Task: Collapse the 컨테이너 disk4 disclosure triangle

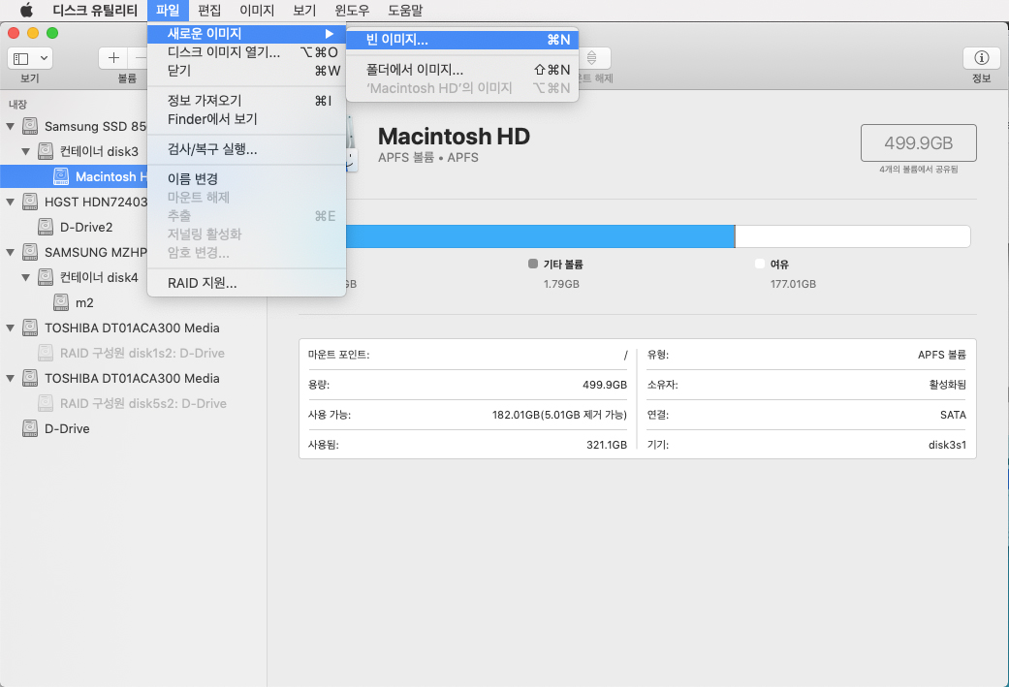Action: pyautogui.click(x=26, y=277)
